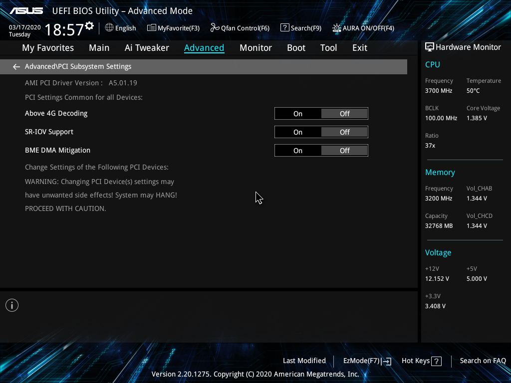Open the clock settings gear icon
Image resolution: width=511 pixels, height=383 pixels.
tap(89, 26)
